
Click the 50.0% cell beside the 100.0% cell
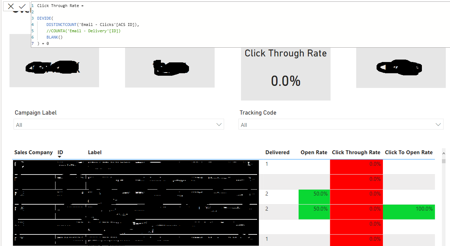point(314,212)
